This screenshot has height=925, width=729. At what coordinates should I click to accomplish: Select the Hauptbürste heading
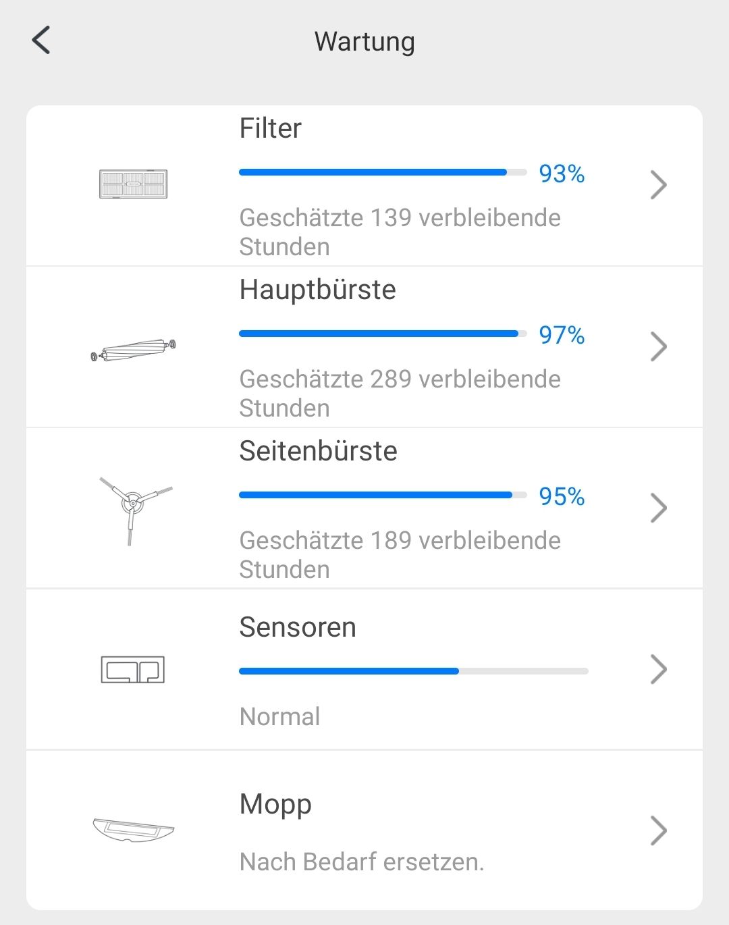[318, 290]
